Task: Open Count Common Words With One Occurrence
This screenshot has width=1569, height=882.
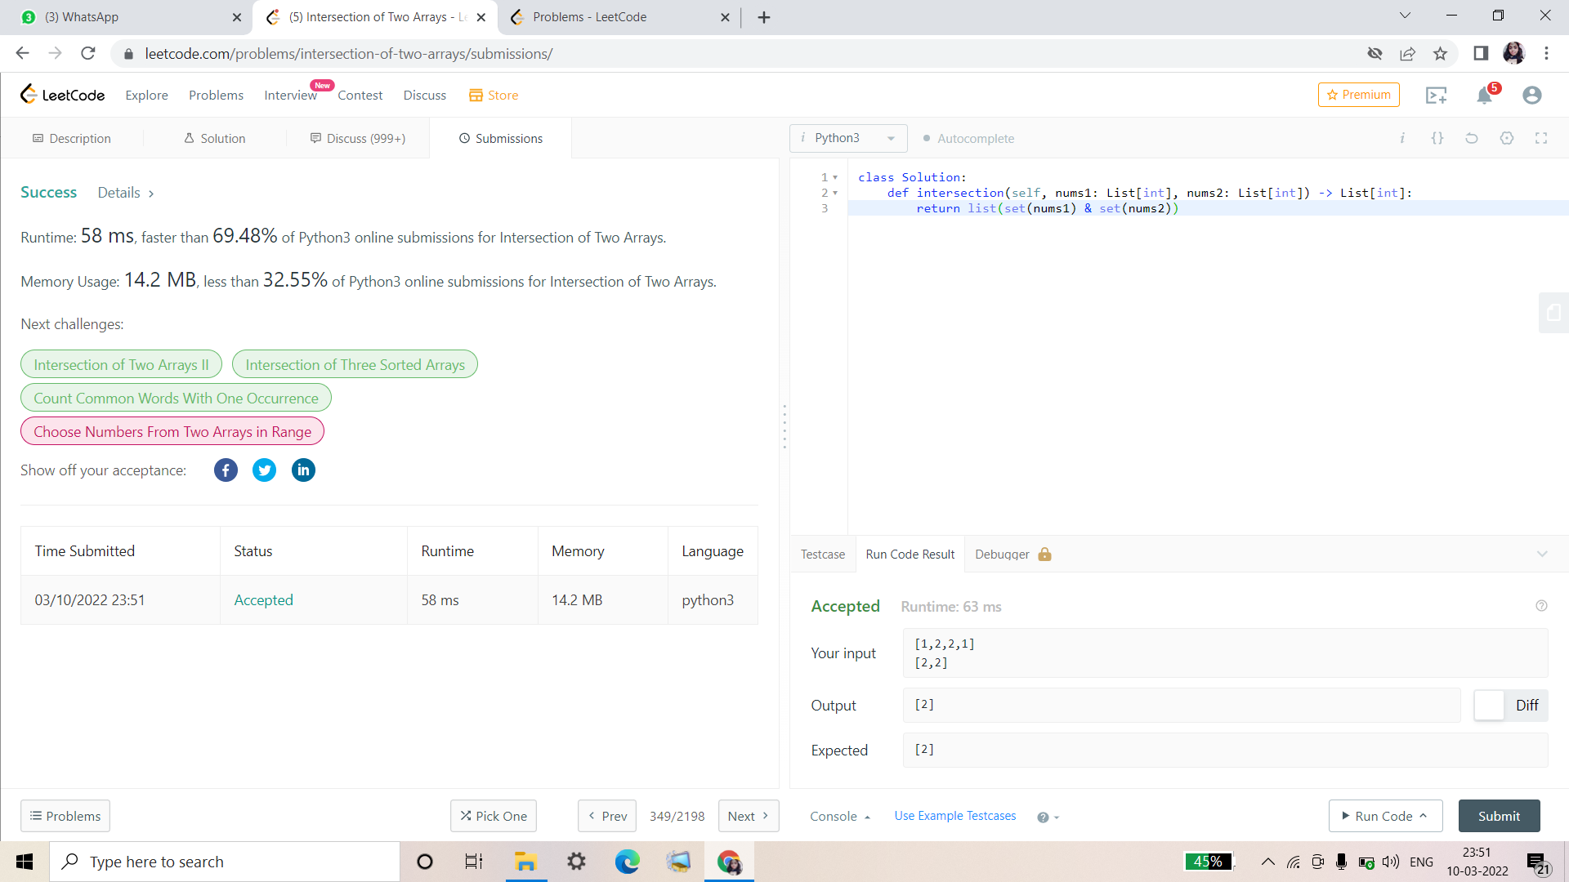Action: coord(176,399)
